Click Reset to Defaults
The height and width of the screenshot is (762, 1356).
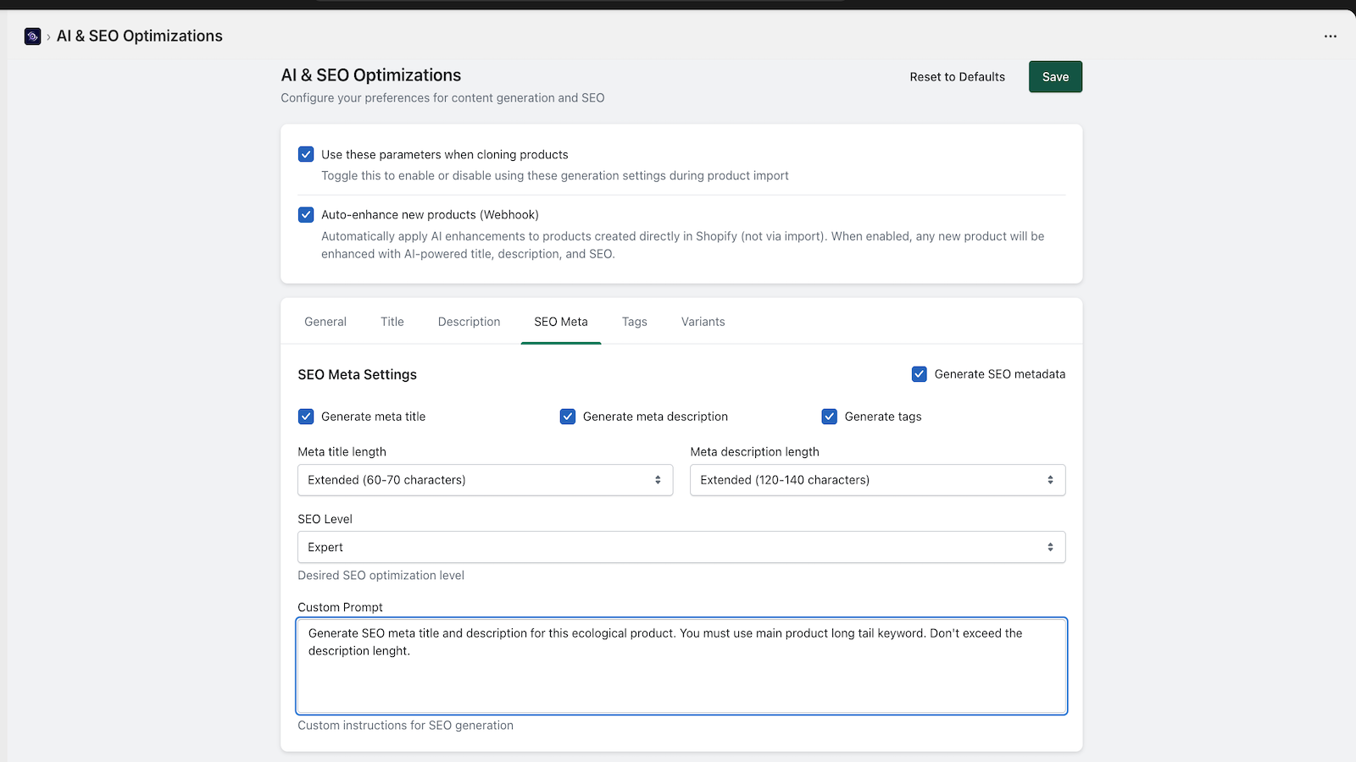tap(957, 76)
